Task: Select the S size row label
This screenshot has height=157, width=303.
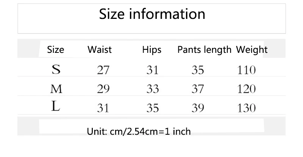Action: (x=56, y=70)
